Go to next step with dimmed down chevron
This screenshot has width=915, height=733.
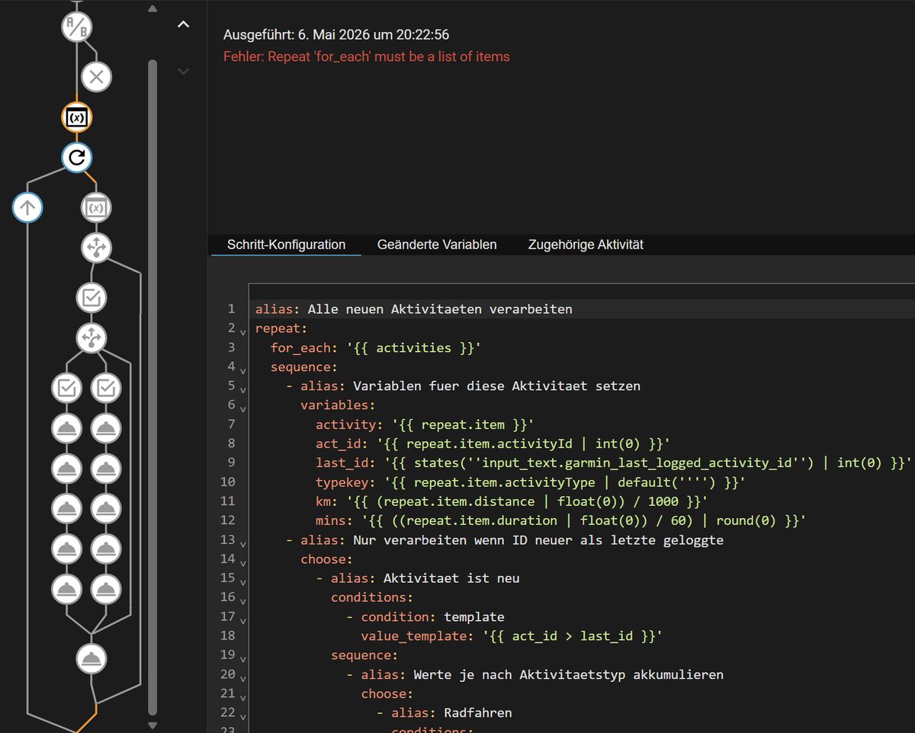click(183, 71)
